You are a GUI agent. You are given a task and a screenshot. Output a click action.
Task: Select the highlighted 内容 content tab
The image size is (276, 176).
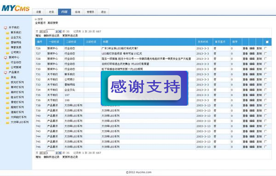point(64,12)
